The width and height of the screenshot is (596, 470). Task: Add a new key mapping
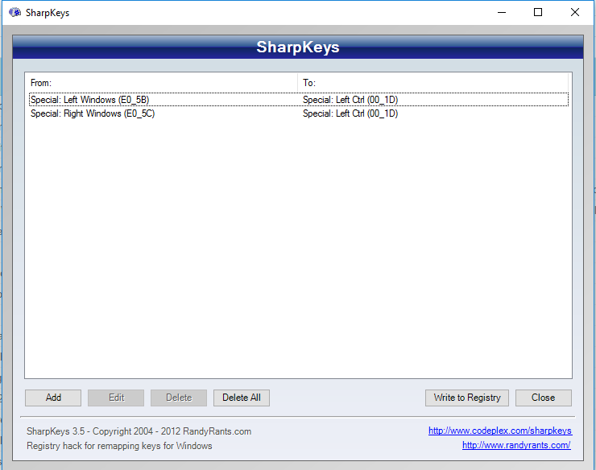pyautogui.click(x=53, y=398)
